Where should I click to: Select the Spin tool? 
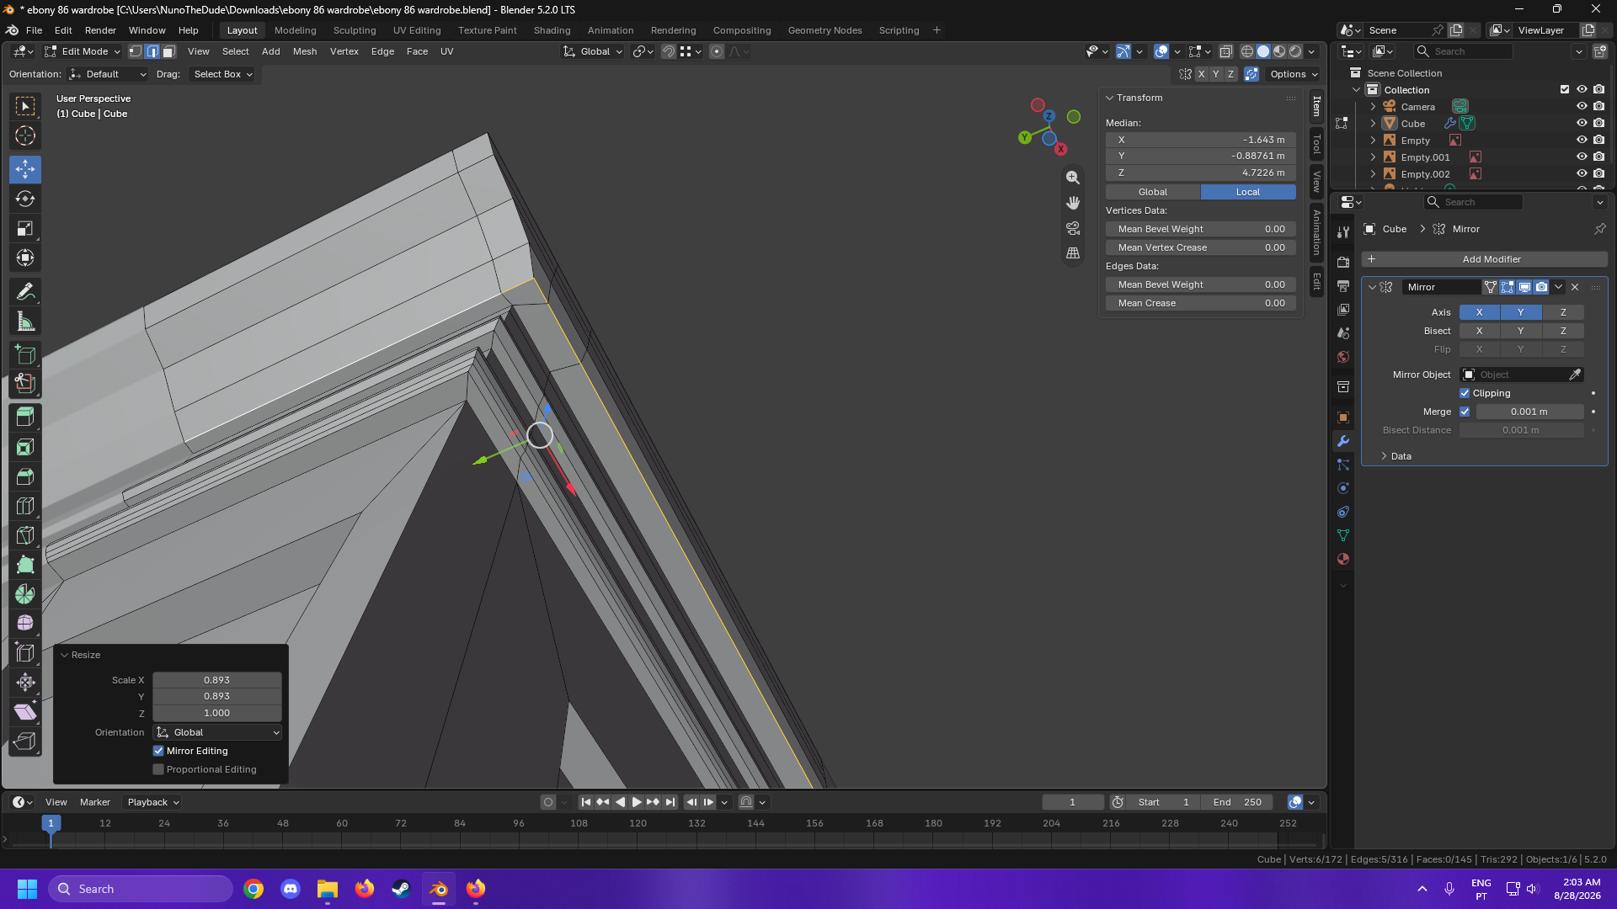click(25, 594)
